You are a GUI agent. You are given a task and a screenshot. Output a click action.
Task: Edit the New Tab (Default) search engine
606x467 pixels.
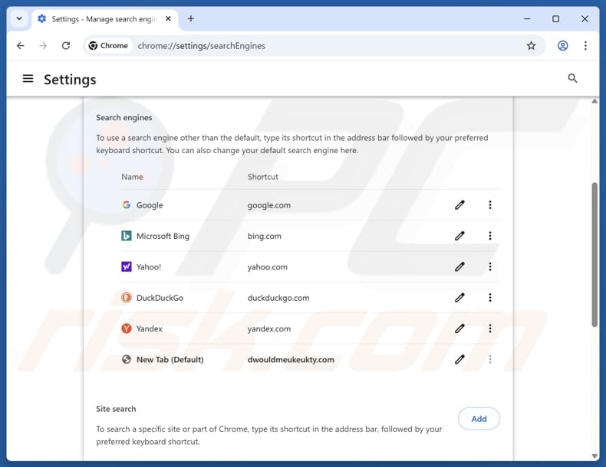(459, 359)
